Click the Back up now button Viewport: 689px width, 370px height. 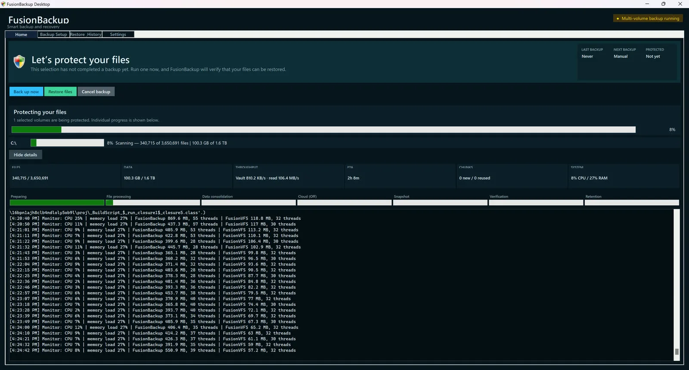26,92
